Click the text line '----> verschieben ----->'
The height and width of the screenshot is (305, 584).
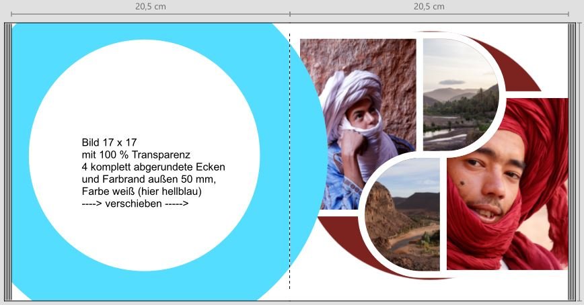(x=135, y=204)
